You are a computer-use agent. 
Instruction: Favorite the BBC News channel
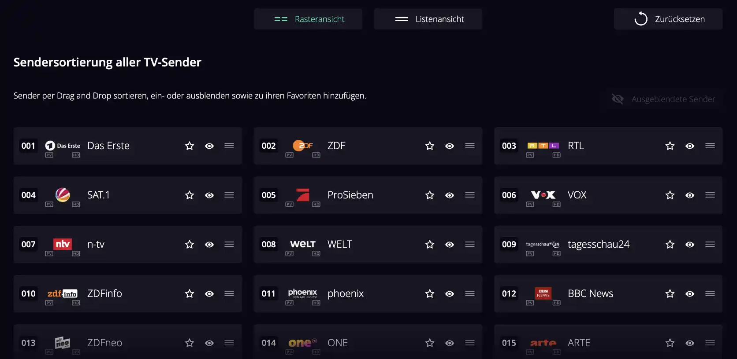coord(670,293)
